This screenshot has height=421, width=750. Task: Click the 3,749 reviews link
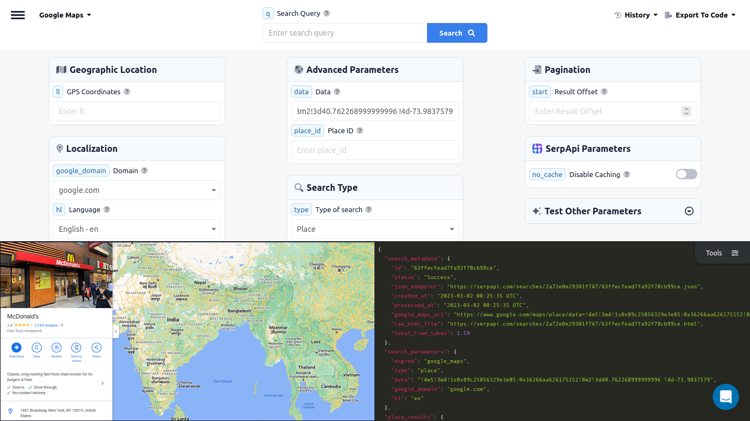[46, 325]
